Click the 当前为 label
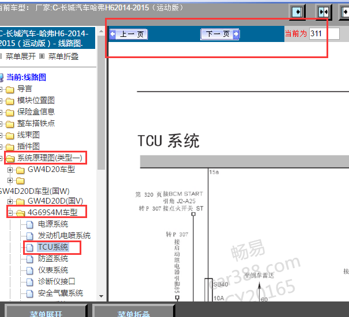This screenshot has width=349, height=317. [x=296, y=34]
